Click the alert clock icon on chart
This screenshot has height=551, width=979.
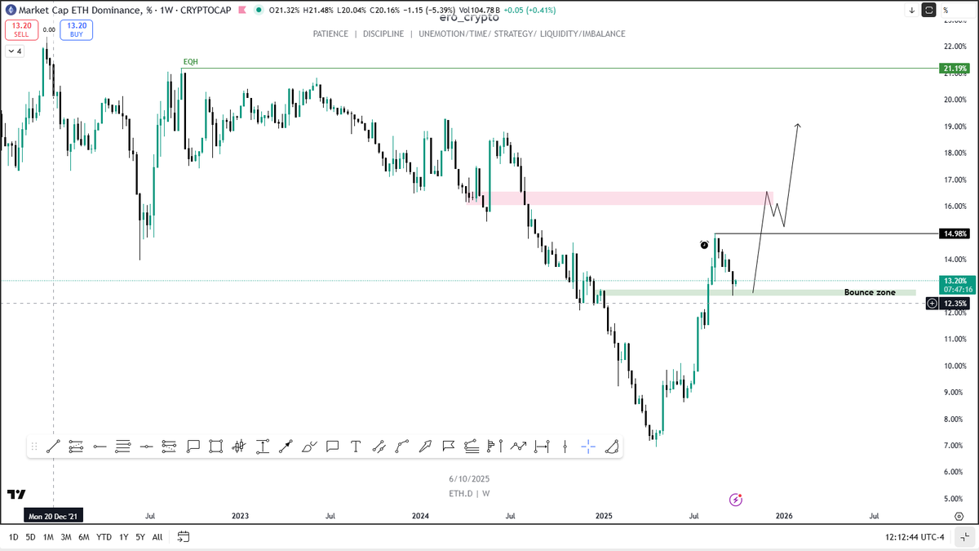[x=705, y=244]
